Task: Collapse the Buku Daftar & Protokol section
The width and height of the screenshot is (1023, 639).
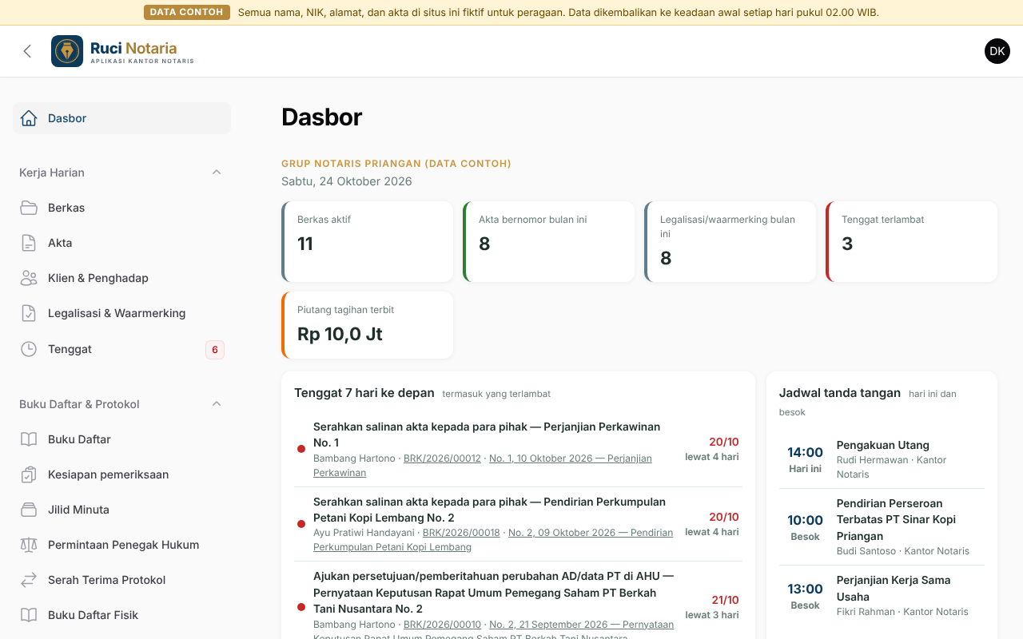Action: pos(121,404)
